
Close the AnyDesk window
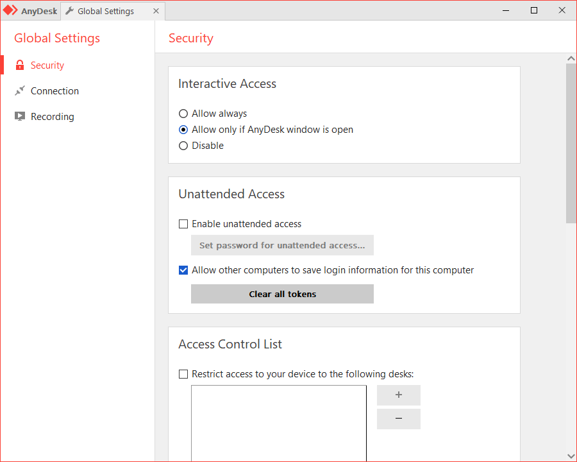click(562, 10)
